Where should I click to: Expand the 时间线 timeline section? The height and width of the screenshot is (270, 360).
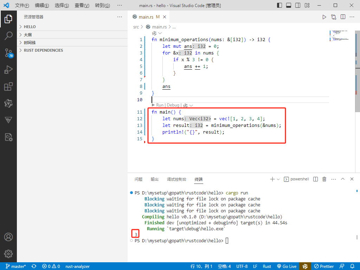(x=72, y=43)
